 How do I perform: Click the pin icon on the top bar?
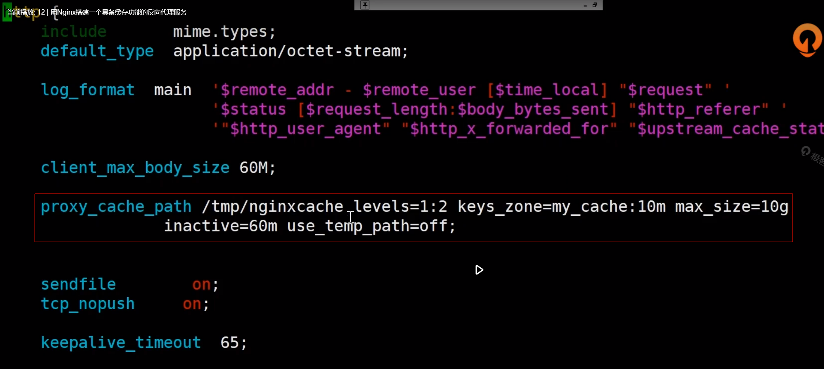tap(365, 5)
